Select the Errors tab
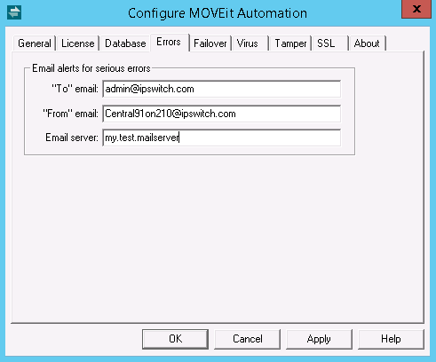This screenshot has width=436, height=362. [x=169, y=42]
